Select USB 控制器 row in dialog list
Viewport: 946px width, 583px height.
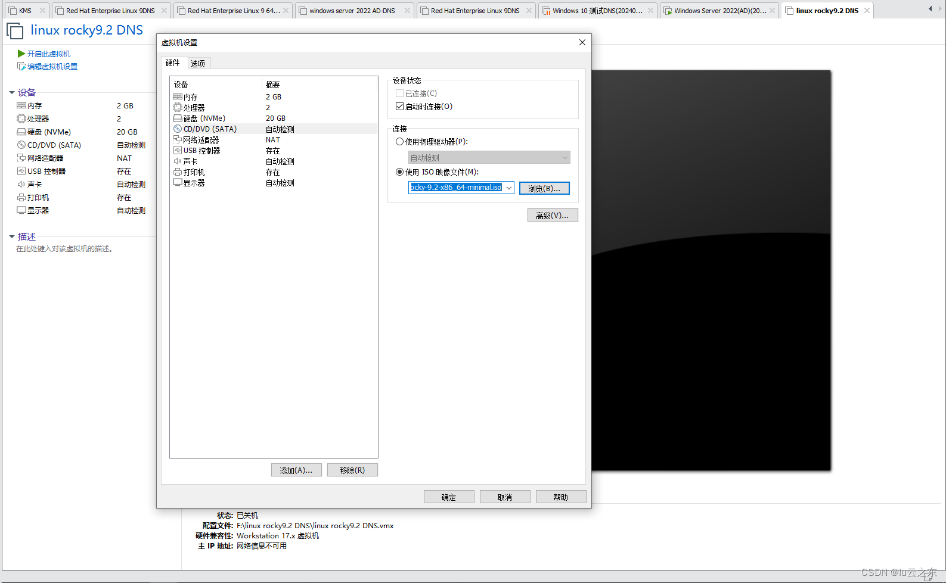coord(274,150)
